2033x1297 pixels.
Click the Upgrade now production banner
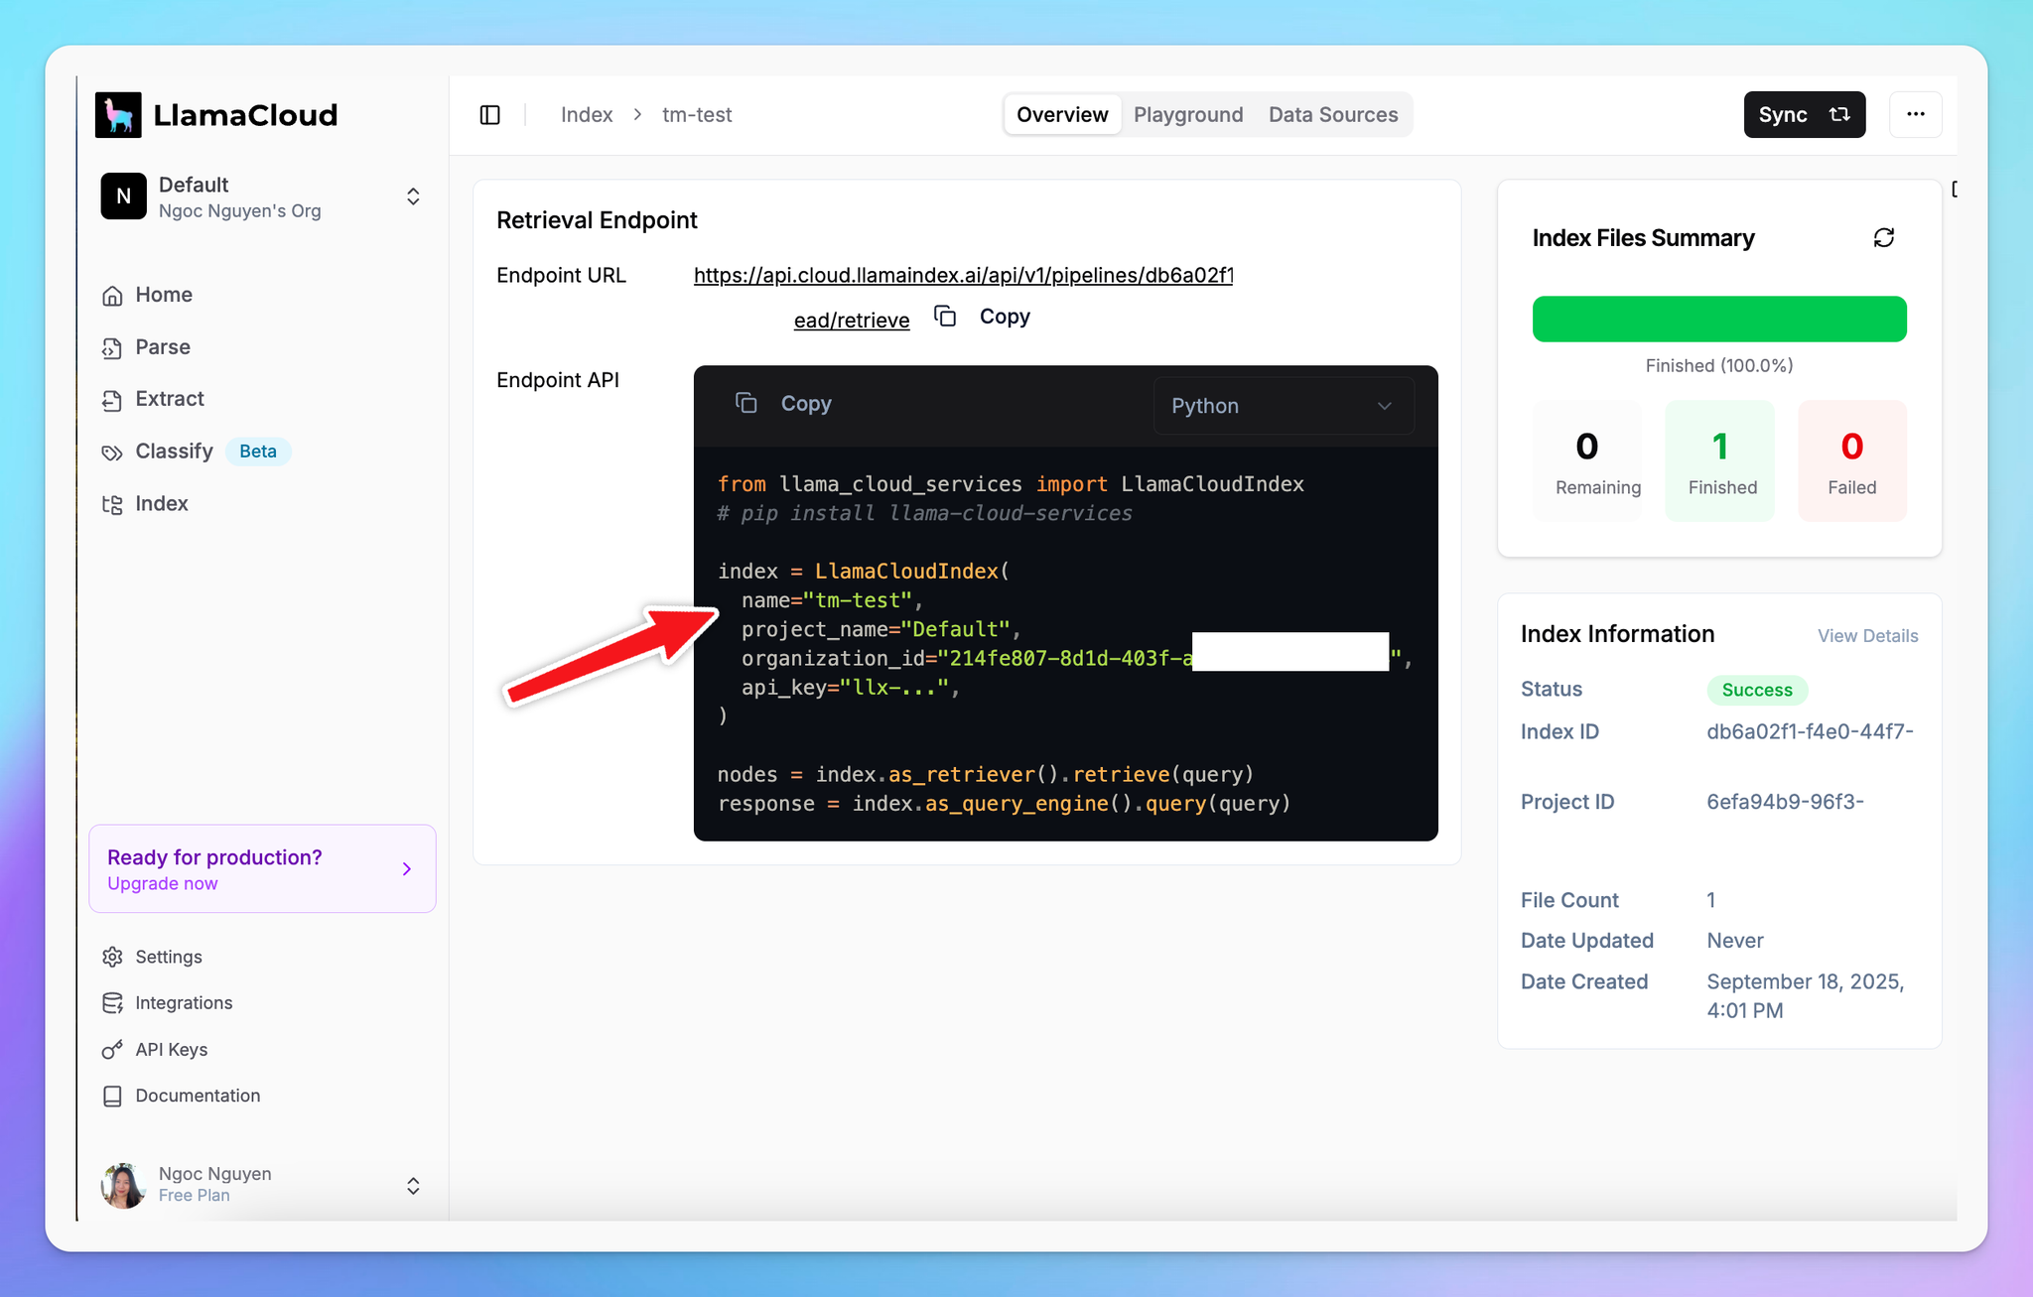tap(262, 869)
